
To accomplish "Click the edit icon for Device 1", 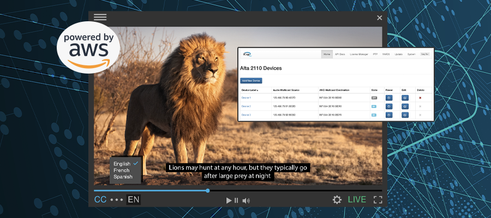I will tap(405, 98).
